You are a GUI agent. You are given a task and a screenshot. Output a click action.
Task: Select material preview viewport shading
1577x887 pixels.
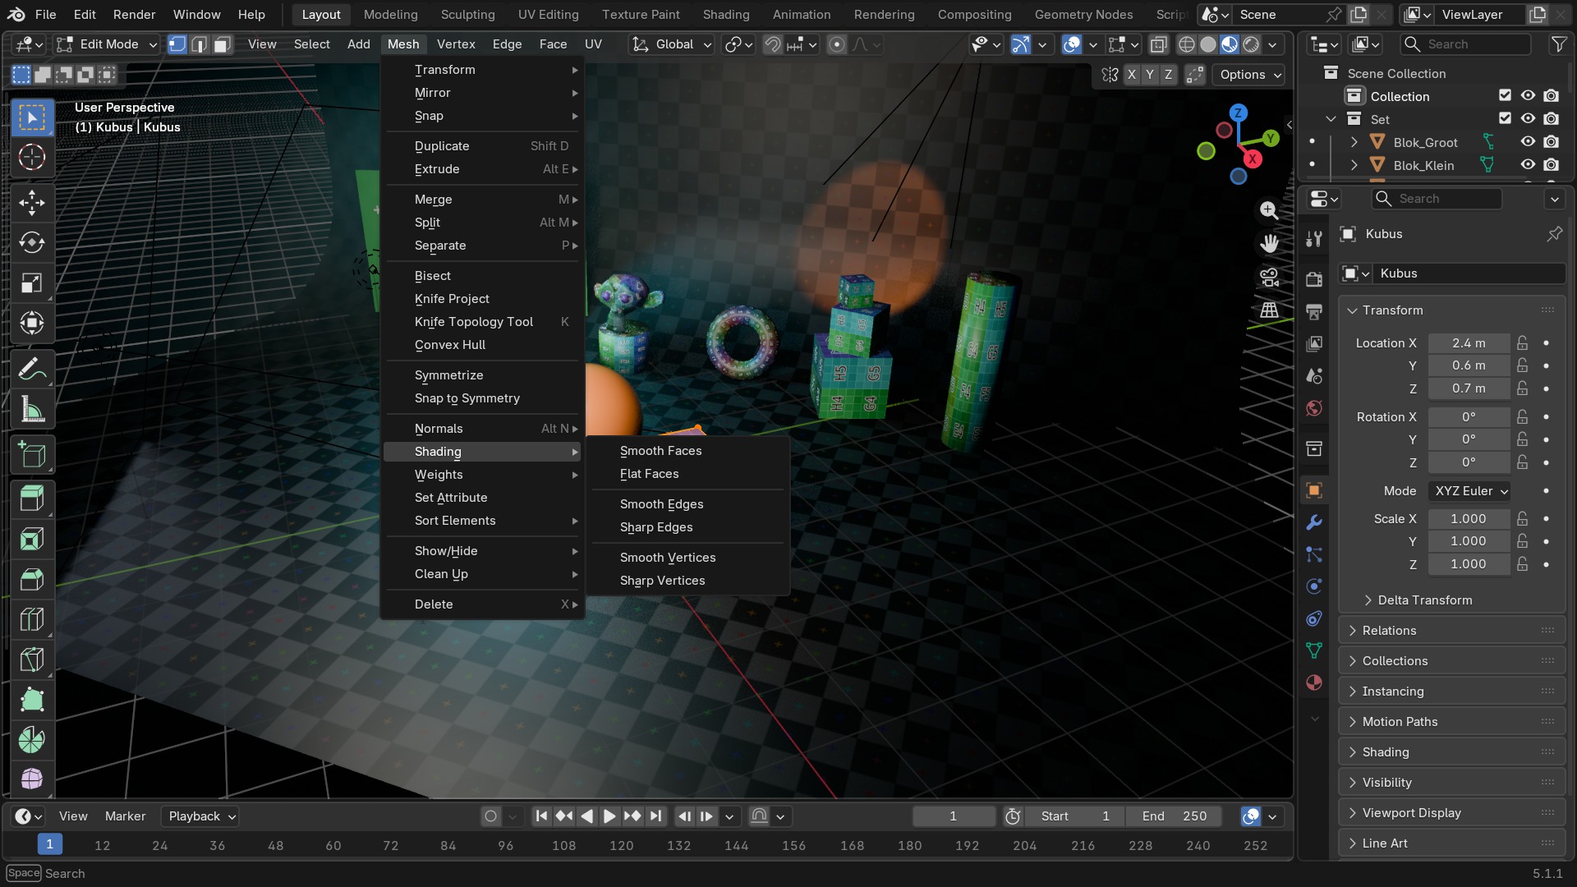(1230, 44)
